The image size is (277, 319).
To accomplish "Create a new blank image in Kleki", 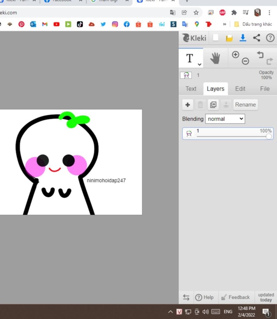I will click(x=215, y=38).
